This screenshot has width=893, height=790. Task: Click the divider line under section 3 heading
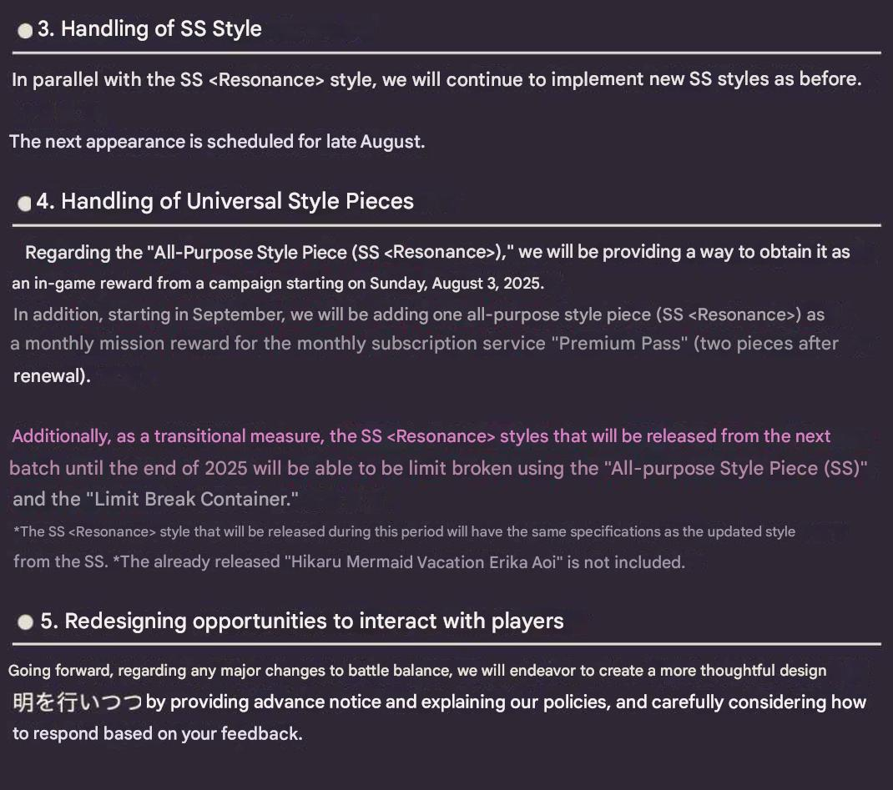coord(446,53)
